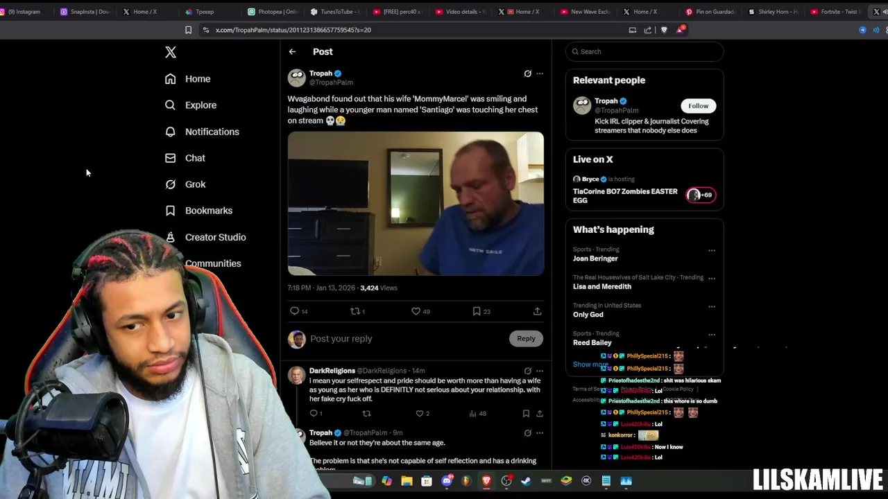Screen dimensions: 888x499
Task: Click the share icon on the main post
Action: click(x=537, y=311)
